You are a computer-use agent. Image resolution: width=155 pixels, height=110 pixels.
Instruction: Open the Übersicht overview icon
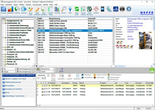click(x=24, y=10)
